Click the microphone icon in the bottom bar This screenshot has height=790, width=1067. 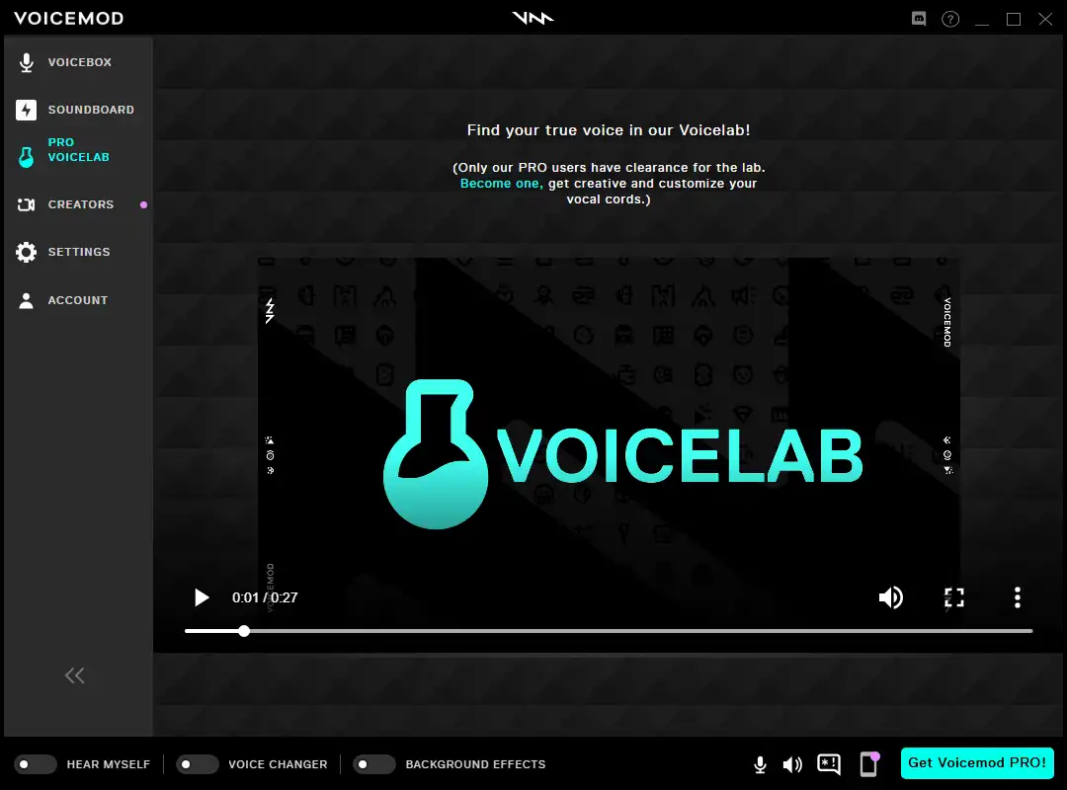pos(760,765)
